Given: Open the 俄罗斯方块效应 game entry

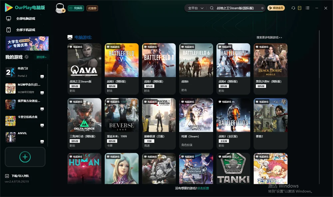Looking at the screenshot, I should (25, 104).
